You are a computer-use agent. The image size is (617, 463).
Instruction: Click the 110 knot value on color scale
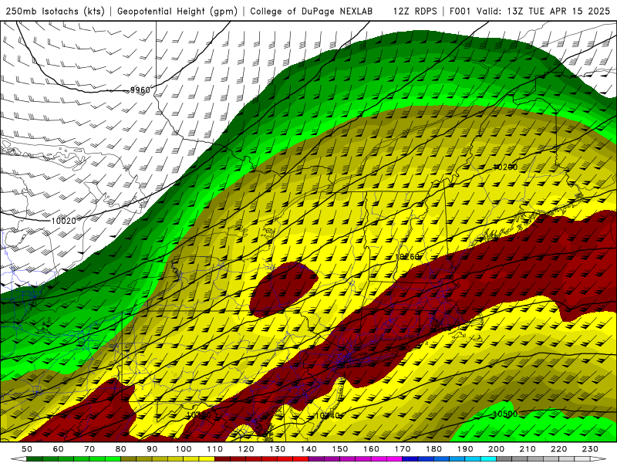(215, 449)
